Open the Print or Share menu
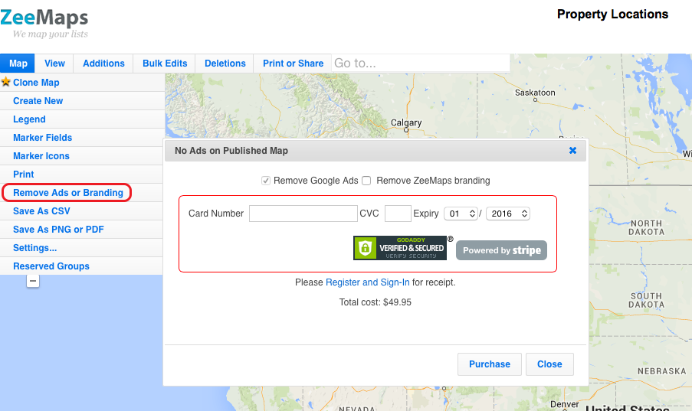 point(293,64)
